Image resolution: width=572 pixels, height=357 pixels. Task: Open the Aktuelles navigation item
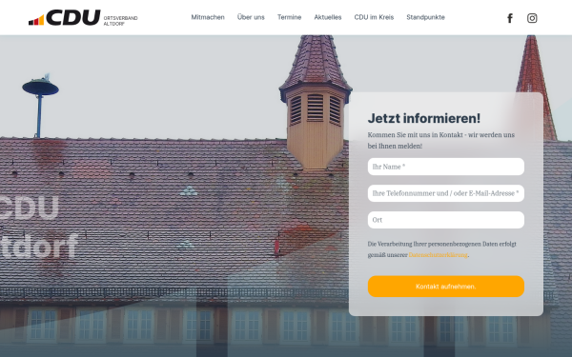click(328, 17)
